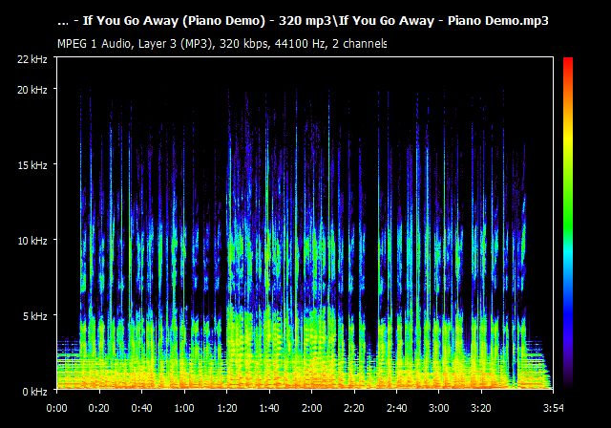
Task: Select the audio info line 'MPEG 1 Audio, Layer 3 (MP3), 320 kbps'
Action: 163,43
